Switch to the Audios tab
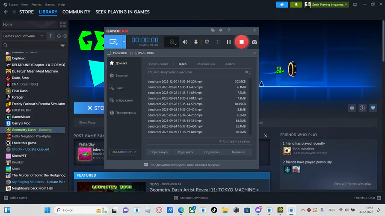Screen dimensions: 385x216 pos(230,64)
